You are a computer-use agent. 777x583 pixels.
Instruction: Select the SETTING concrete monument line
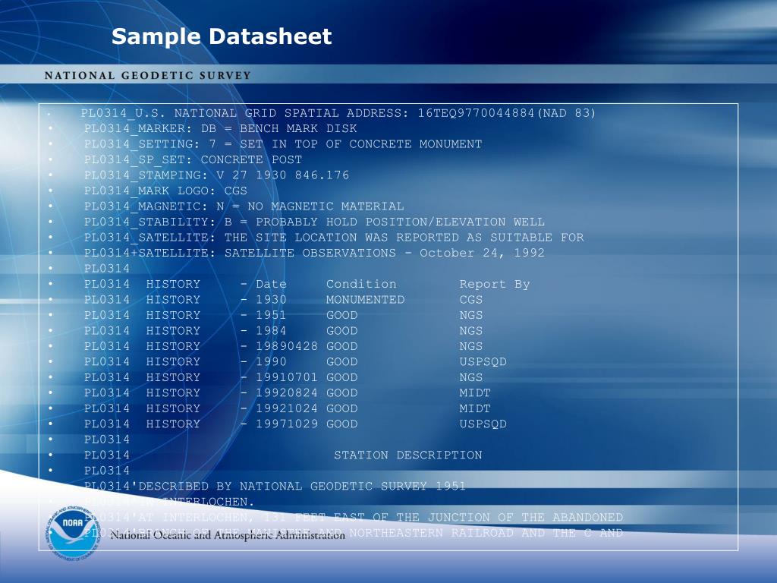coord(283,144)
